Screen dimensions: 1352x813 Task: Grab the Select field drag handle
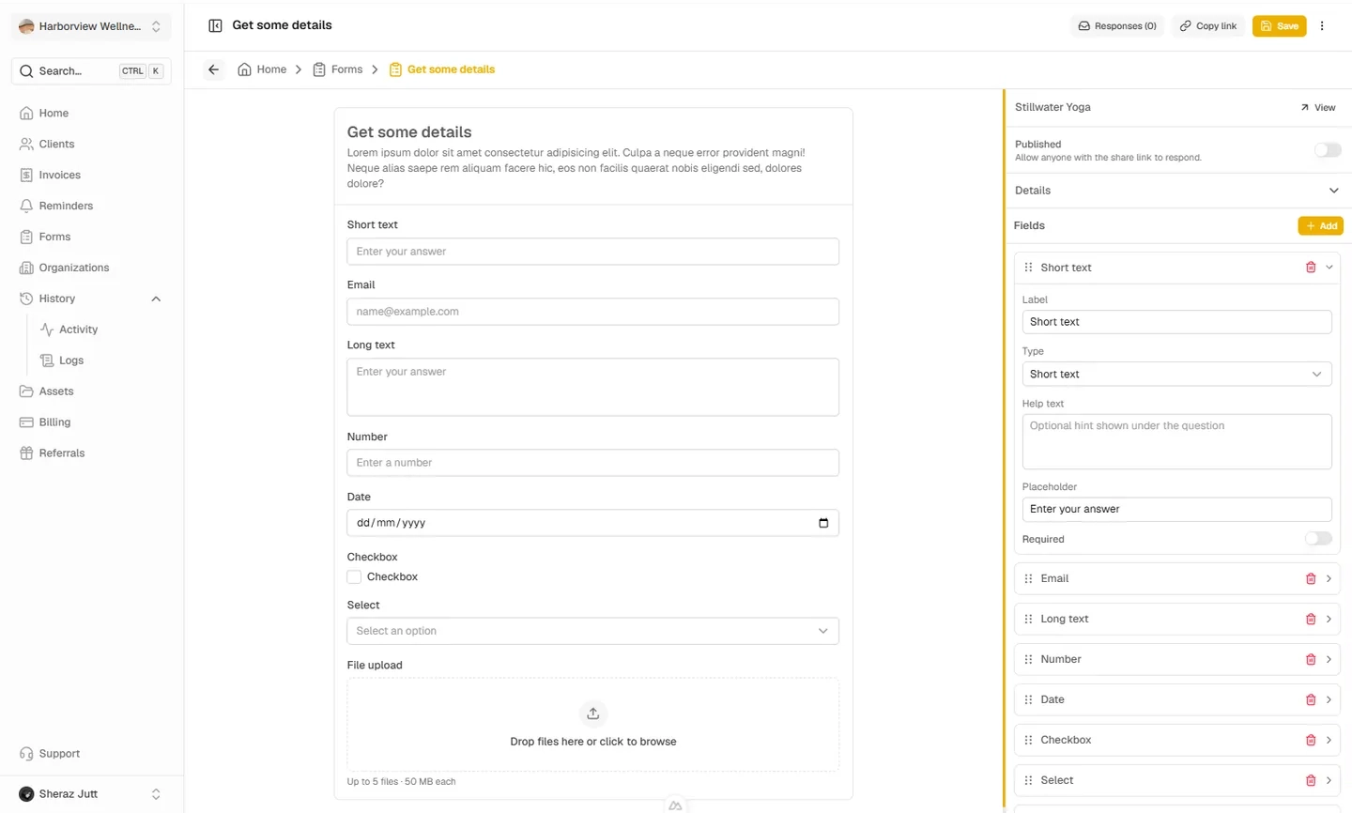[1028, 780]
